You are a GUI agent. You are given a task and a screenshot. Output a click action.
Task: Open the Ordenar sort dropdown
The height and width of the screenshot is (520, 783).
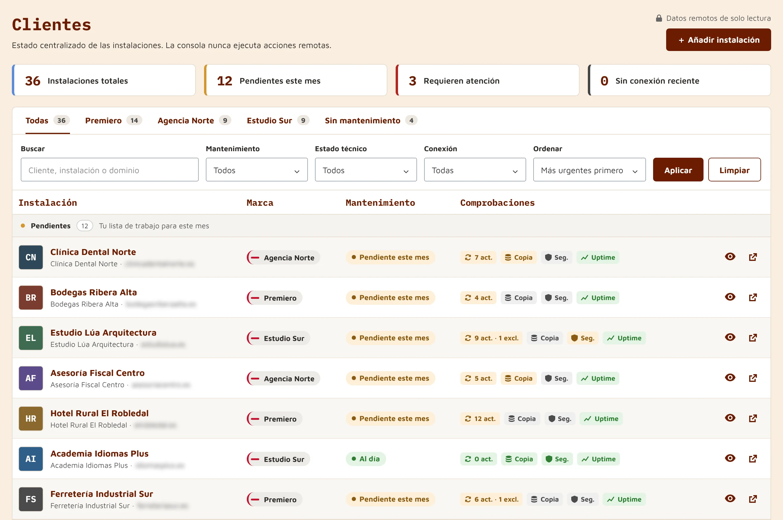pos(589,170)
